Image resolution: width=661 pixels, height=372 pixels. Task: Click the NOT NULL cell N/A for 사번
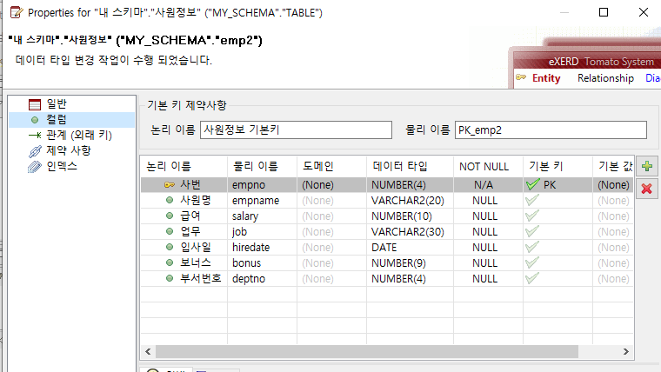point(489,185)
